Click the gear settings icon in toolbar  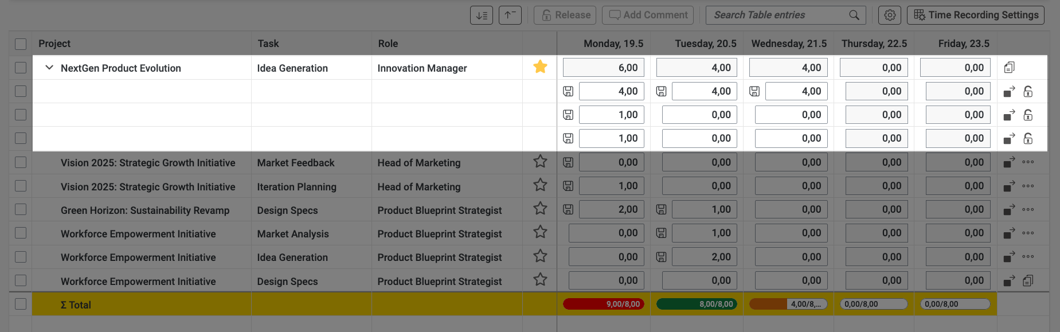click(x=890, y=15)
